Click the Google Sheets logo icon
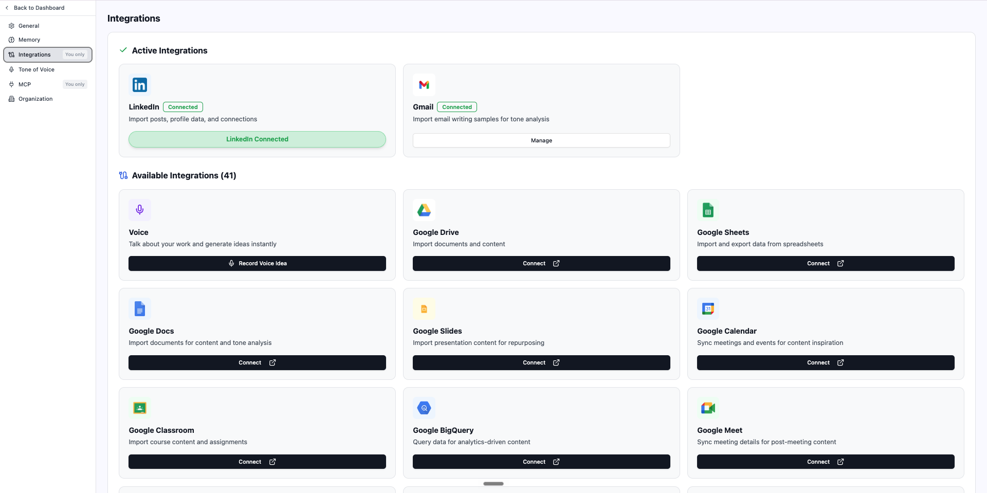 click(x=708, y=210)
